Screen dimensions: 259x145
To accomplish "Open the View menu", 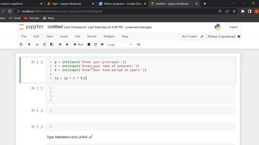I will click(49, 37).
